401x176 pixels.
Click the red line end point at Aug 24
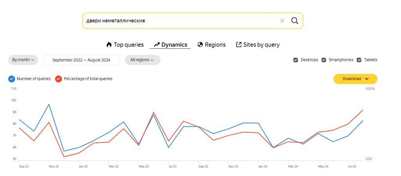363,110
